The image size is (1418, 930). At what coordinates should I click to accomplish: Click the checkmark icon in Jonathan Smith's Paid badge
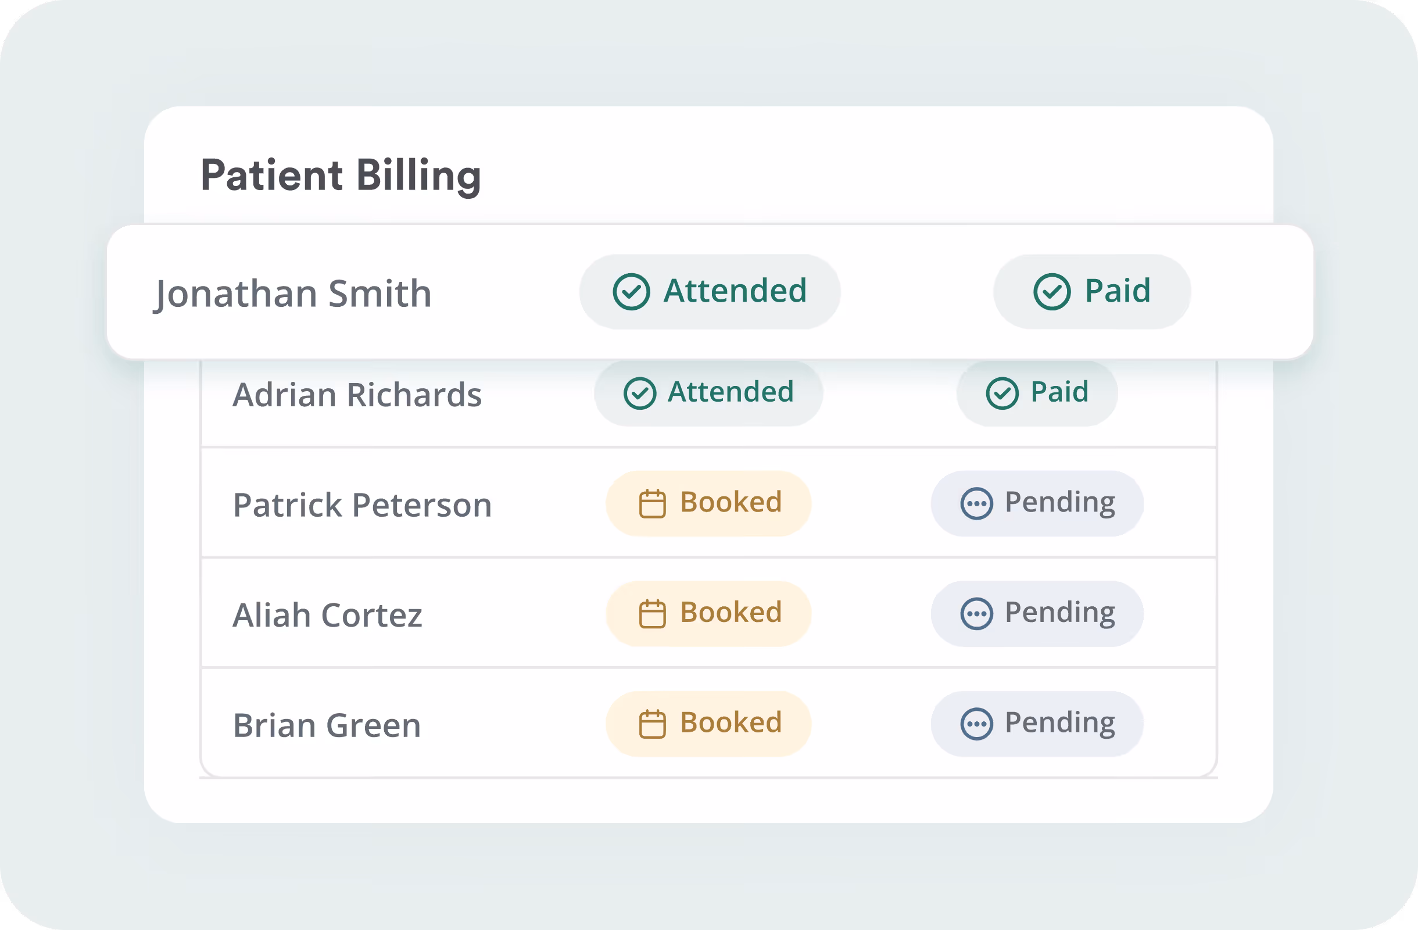click(1051, 292)
